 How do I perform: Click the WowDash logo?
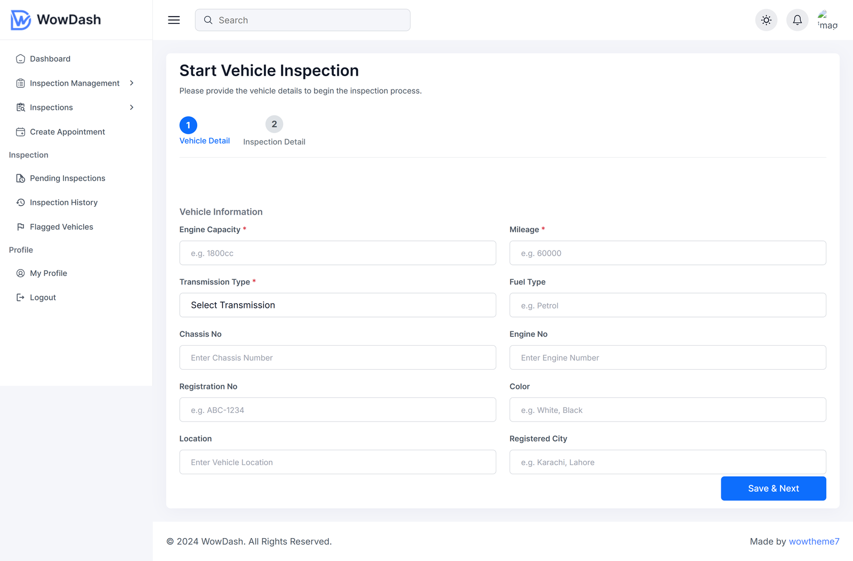click(55, 20)
